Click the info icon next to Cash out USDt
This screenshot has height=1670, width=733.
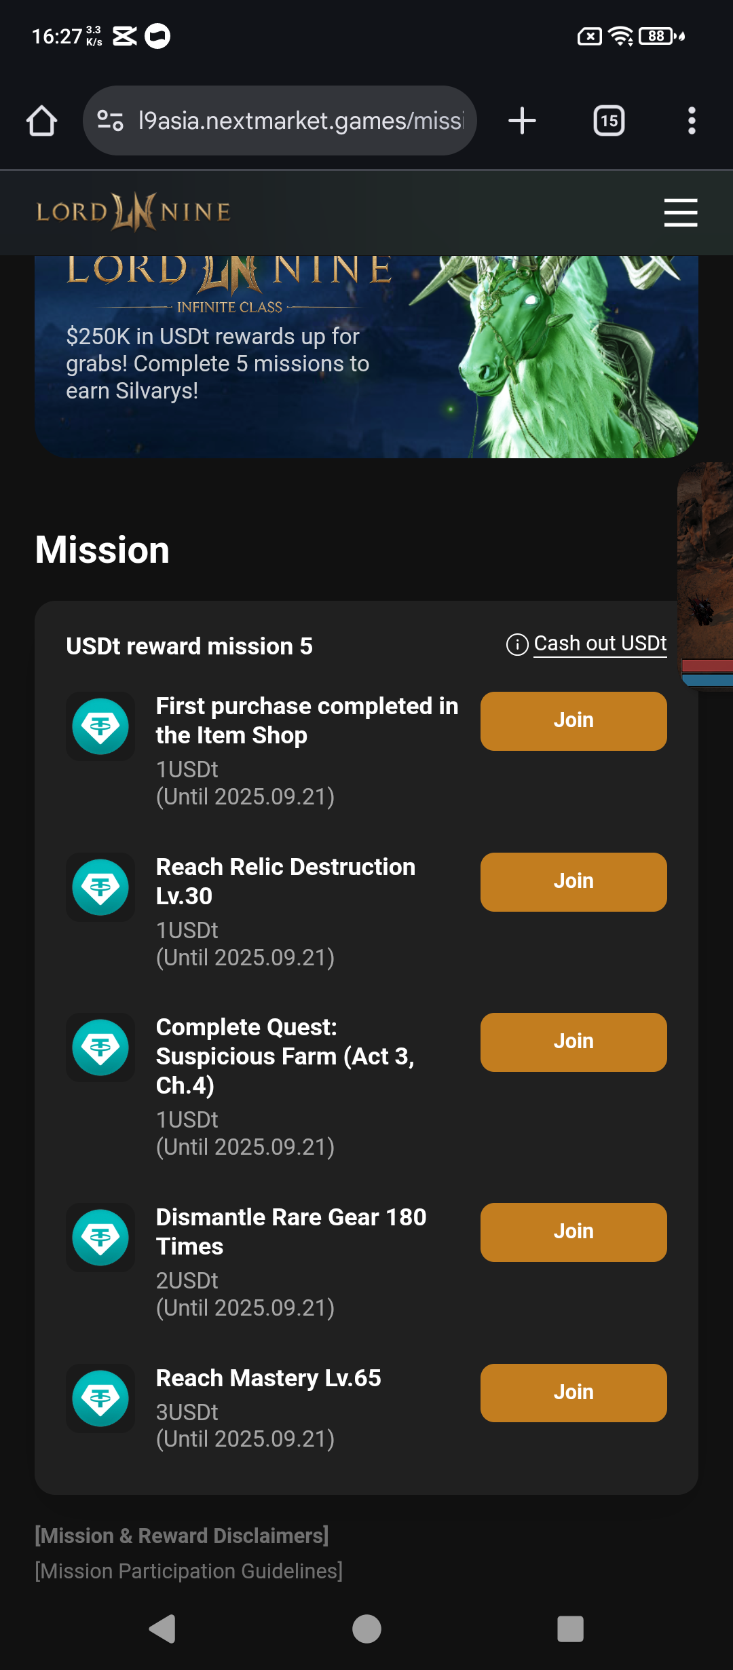pyautogui.click(x=516, y=645)
